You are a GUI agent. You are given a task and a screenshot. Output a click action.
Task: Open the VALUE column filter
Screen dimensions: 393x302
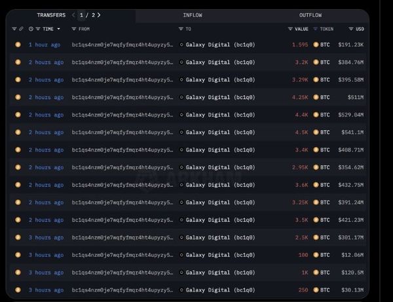290,29
